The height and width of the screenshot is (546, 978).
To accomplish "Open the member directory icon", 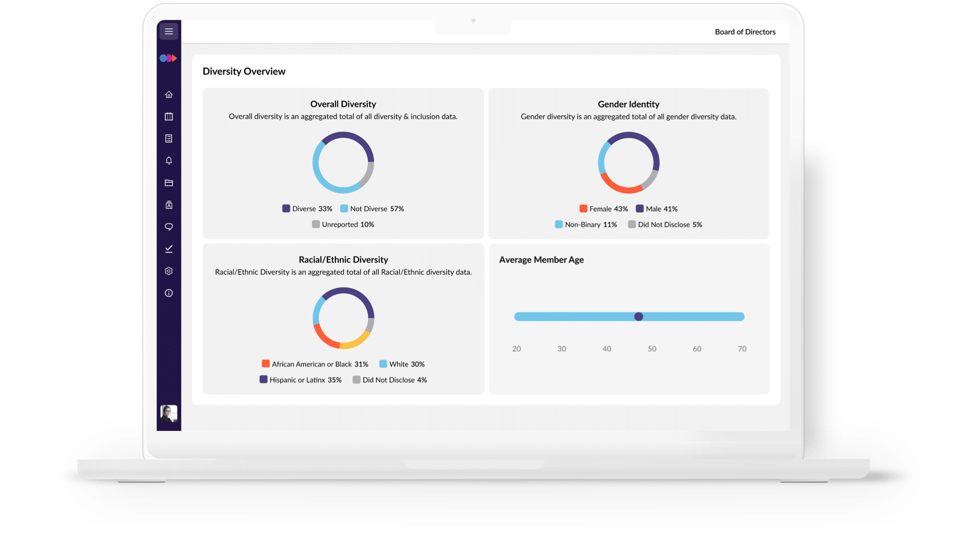I will click(x=169, y=205).
